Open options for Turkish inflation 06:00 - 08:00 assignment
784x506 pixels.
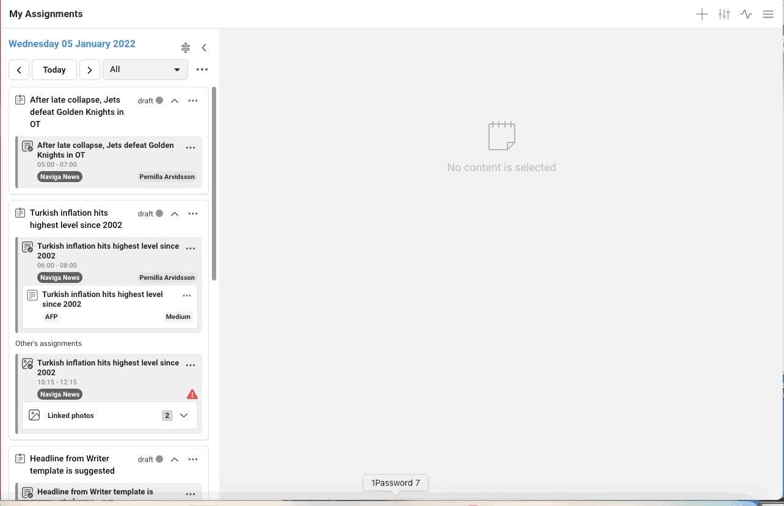191,248
